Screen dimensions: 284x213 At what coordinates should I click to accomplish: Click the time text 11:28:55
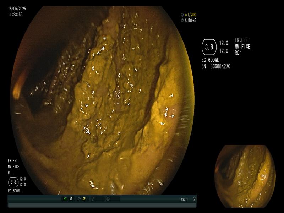pyautogui.click(x=15, y=15)
